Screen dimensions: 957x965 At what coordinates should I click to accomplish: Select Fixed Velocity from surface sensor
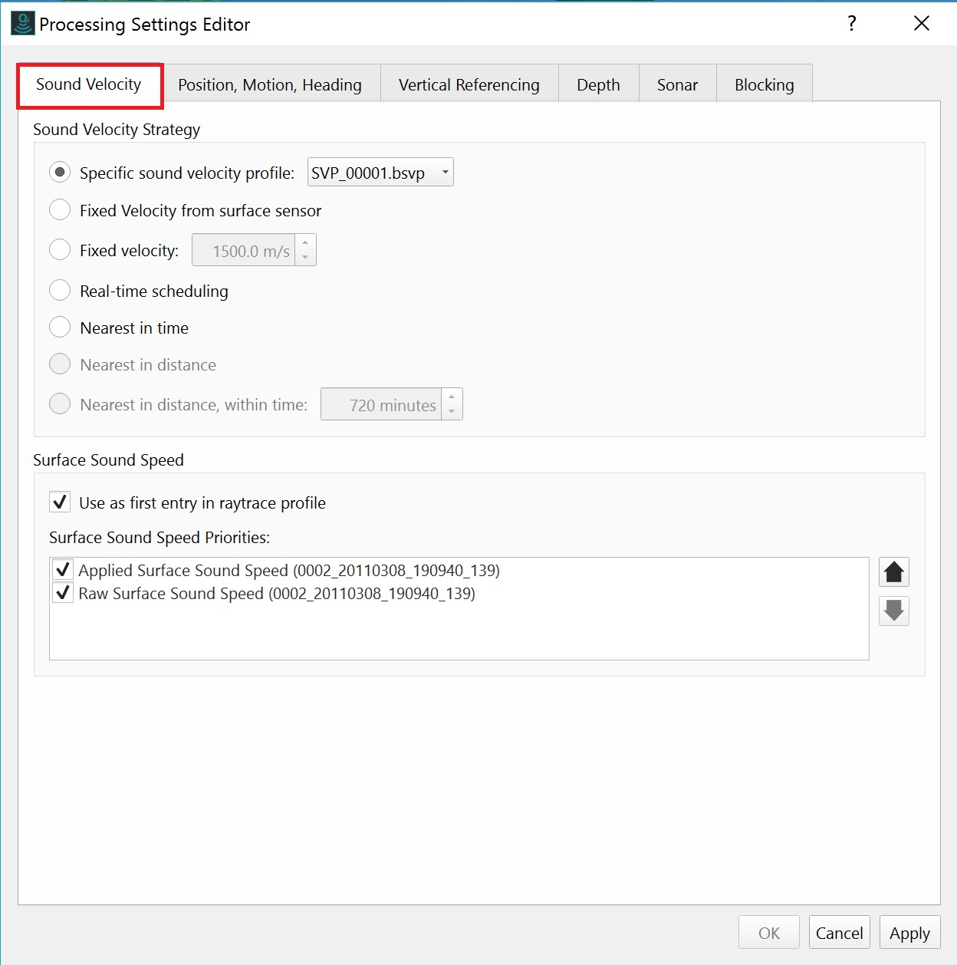[60, 210]
